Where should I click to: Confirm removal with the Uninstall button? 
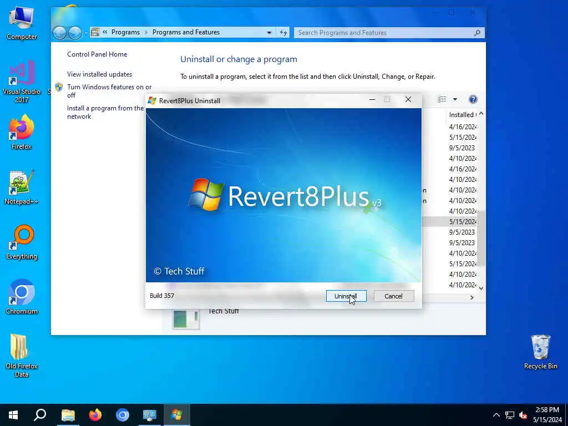tap(346, 296)
